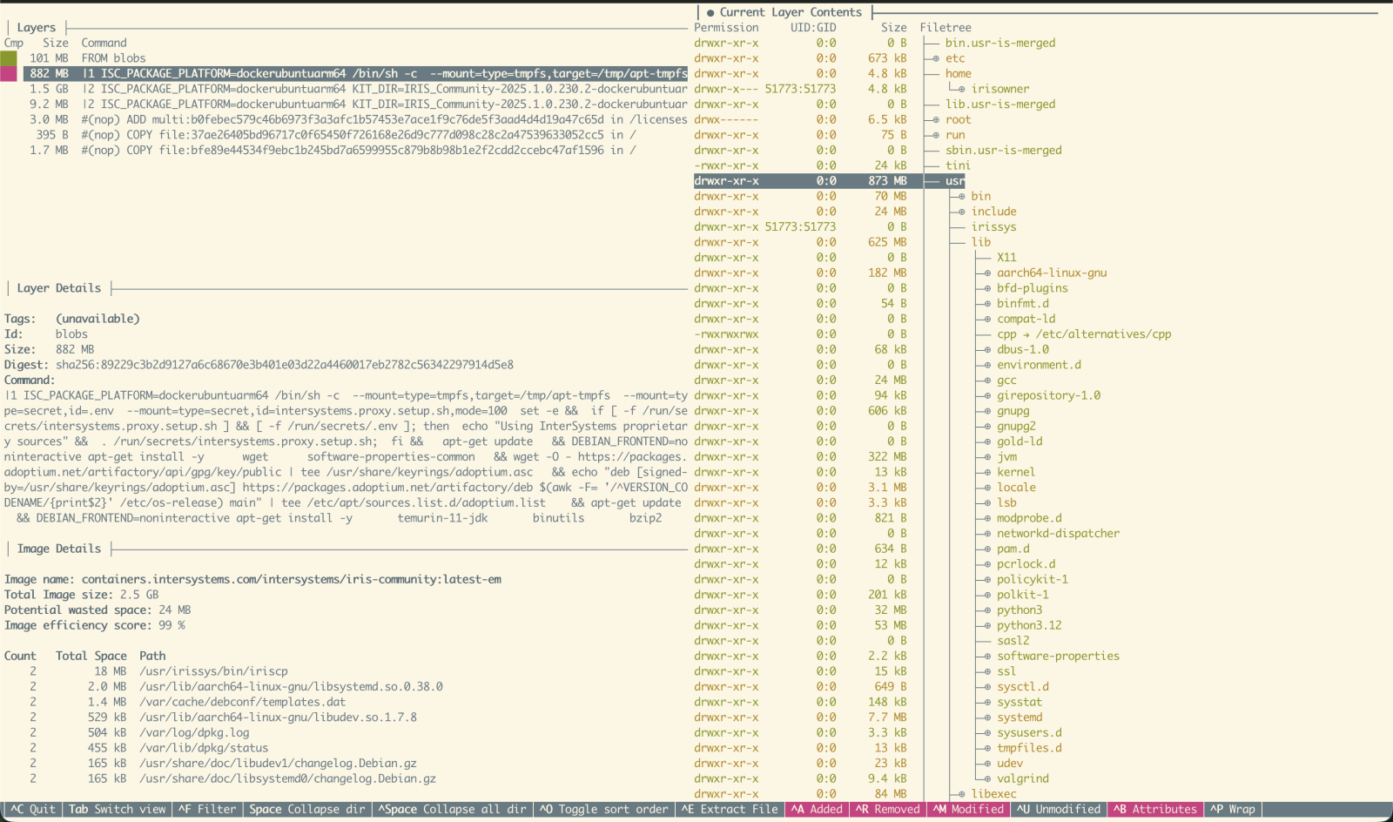
Task: Expand the root directory node icon
Action: coord(936,120)
